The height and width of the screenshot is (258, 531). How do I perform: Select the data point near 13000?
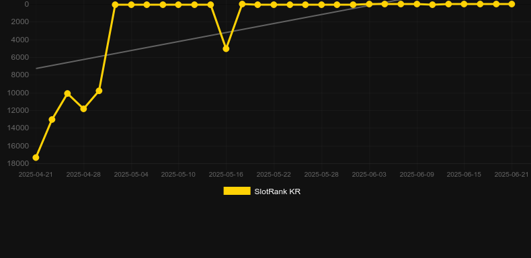coord(52,120)
